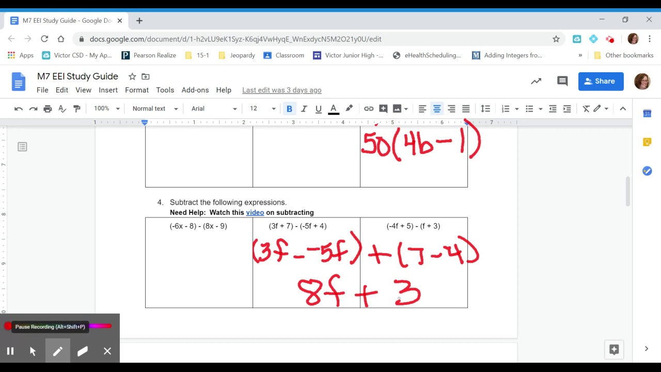Image resolution: width=661 pixels, height=372 pixels.
Task: Open the Insert menu
Action: tap(108, 90)
